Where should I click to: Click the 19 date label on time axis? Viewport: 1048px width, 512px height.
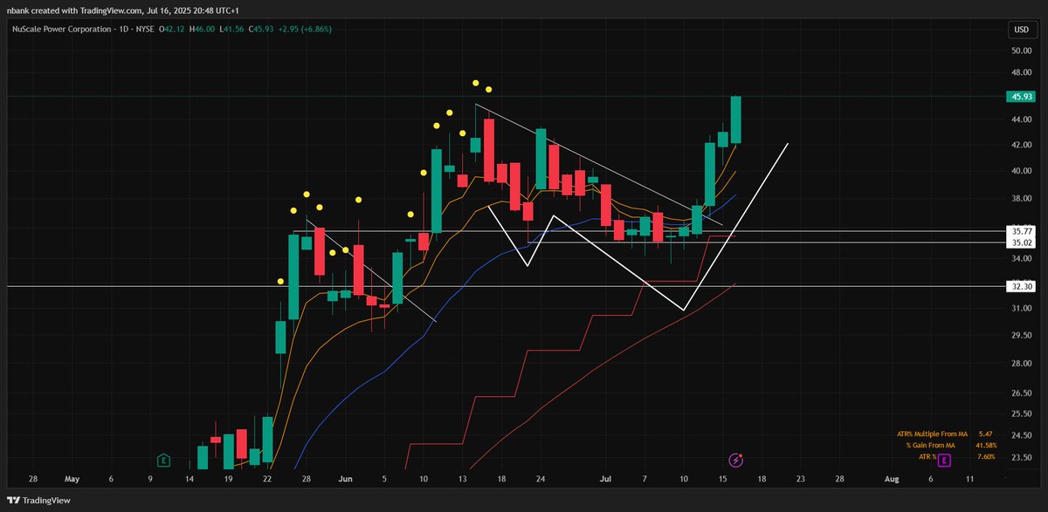click(x=228, y=479)
